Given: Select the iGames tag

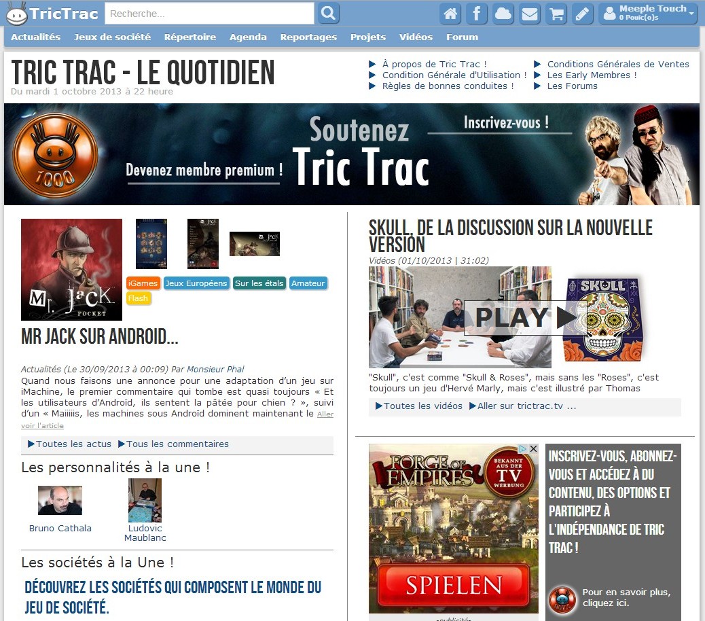Looking at the screenshot, I should pyautogui.click(x=143, y=283).
